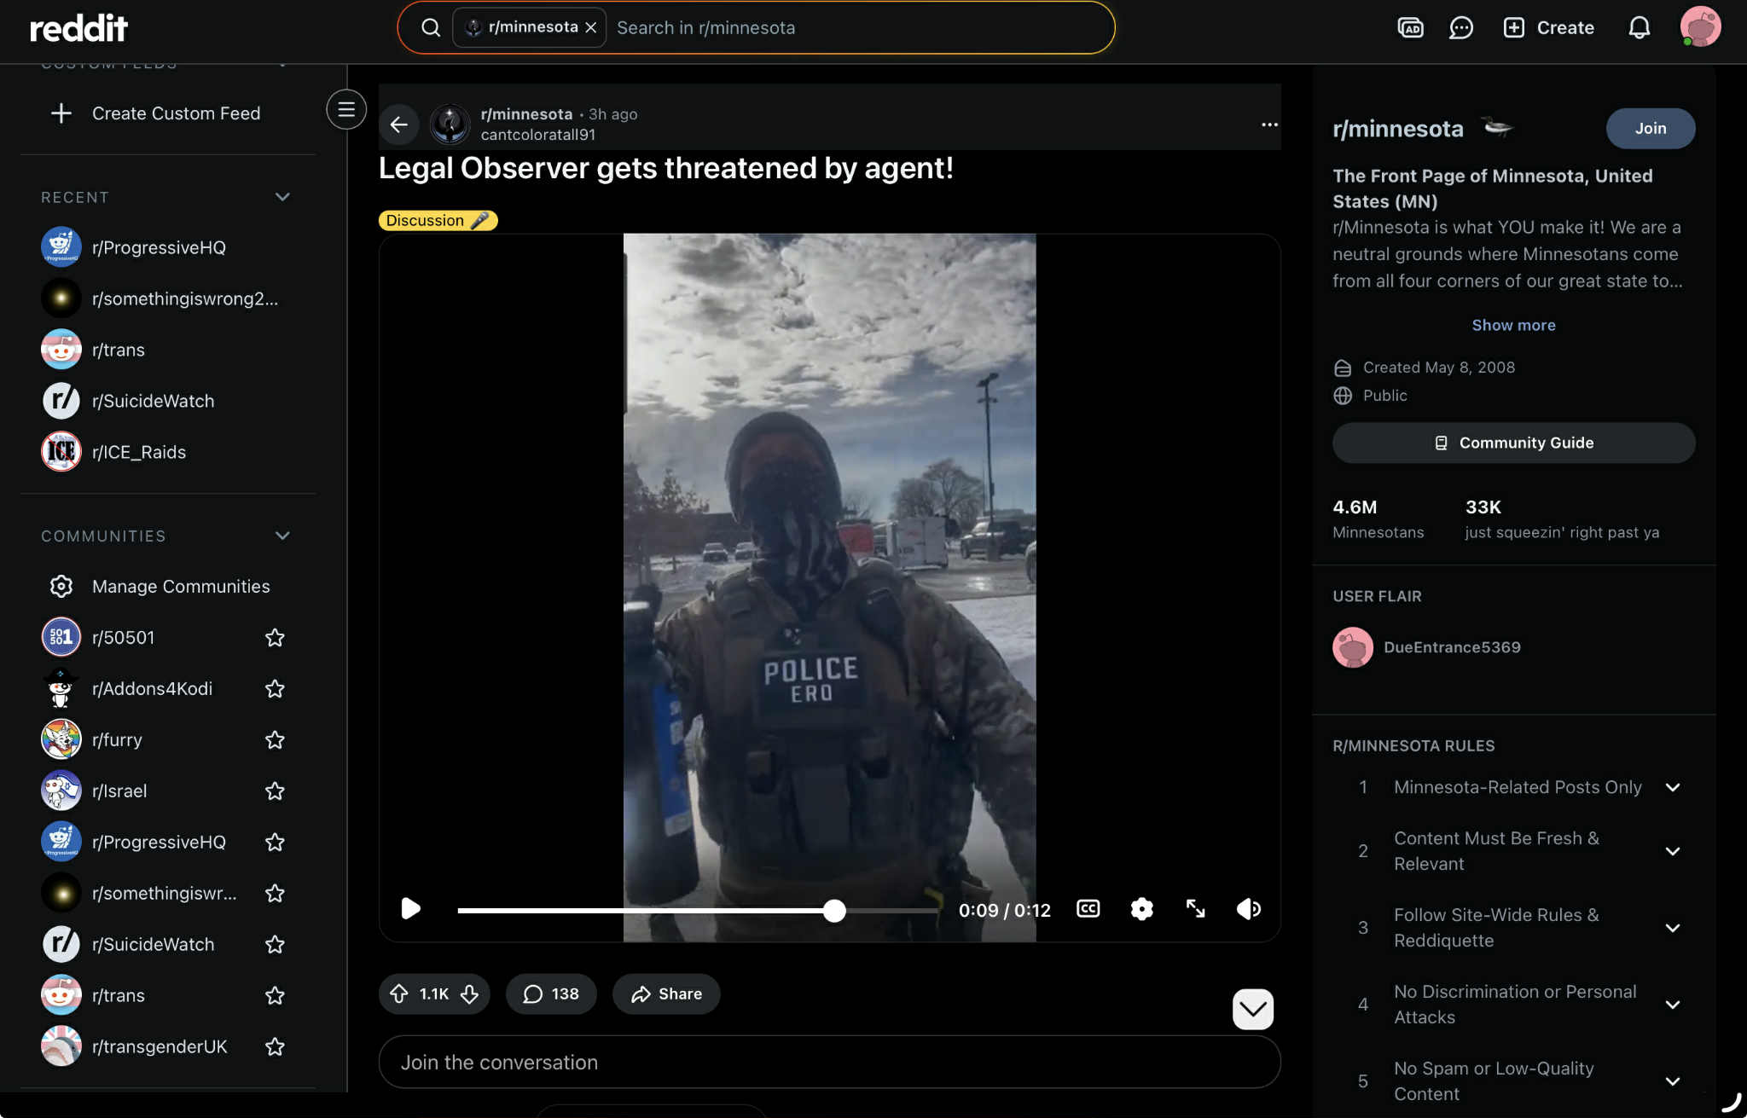Select Manage Communities

180,587
